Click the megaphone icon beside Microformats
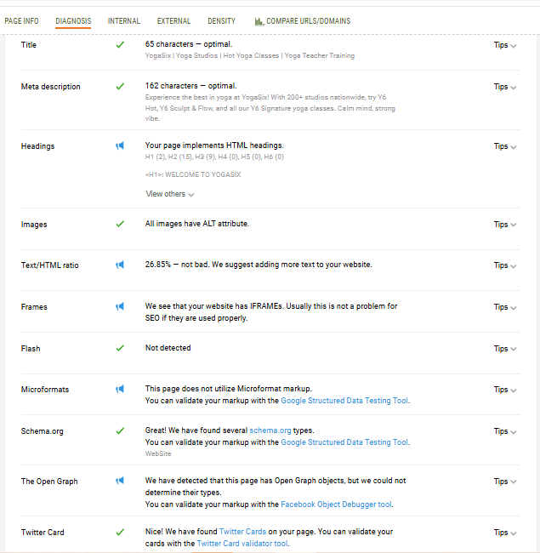This screenshot has height=553, width=540. 120,389
